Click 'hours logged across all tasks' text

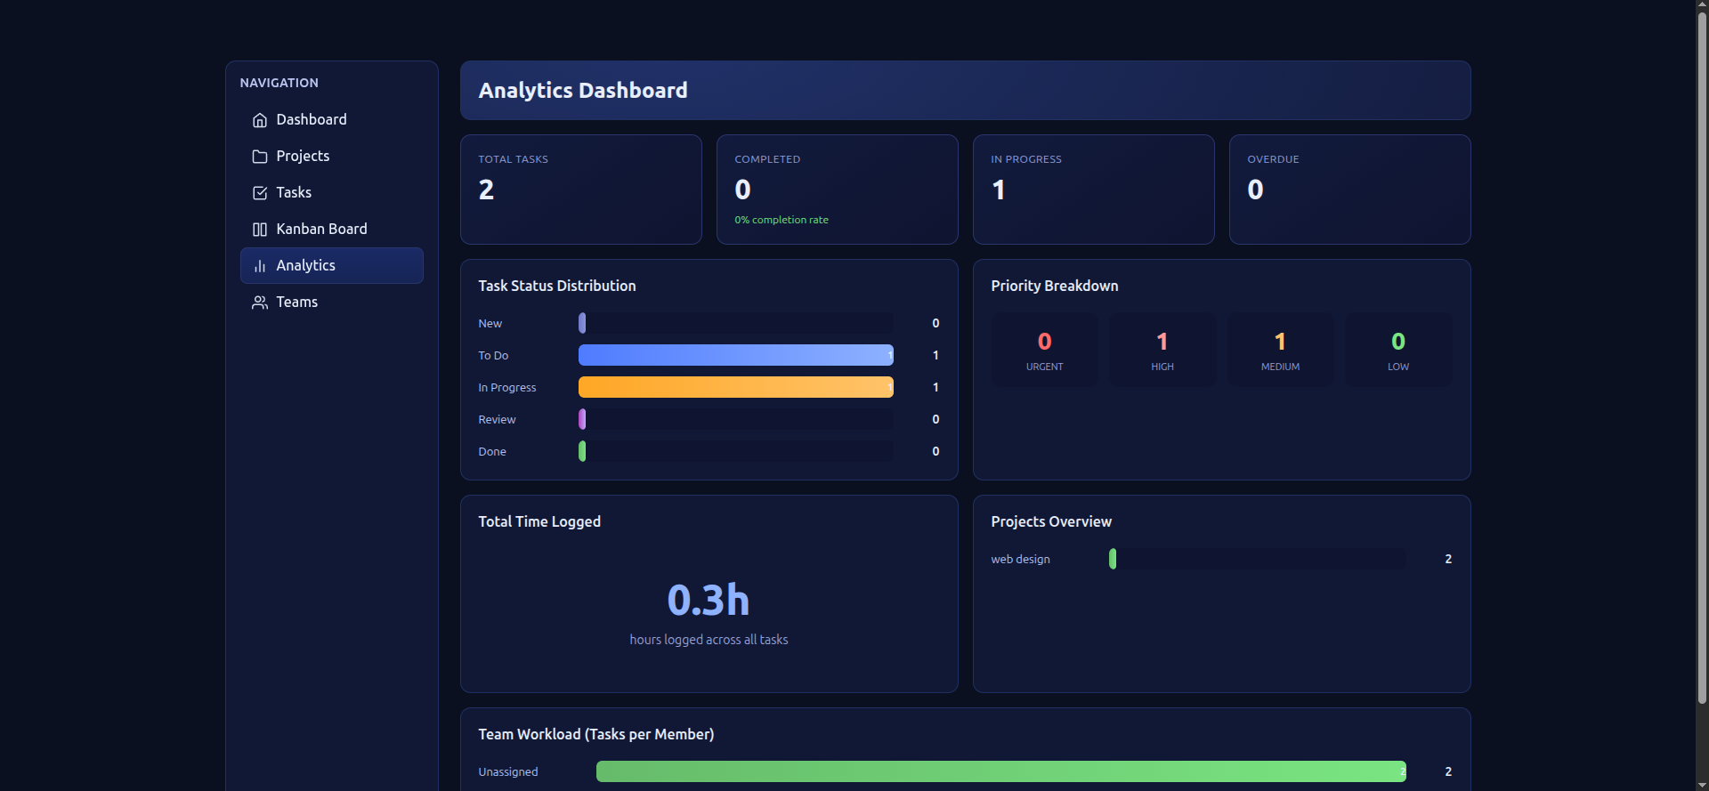[709, 640]
